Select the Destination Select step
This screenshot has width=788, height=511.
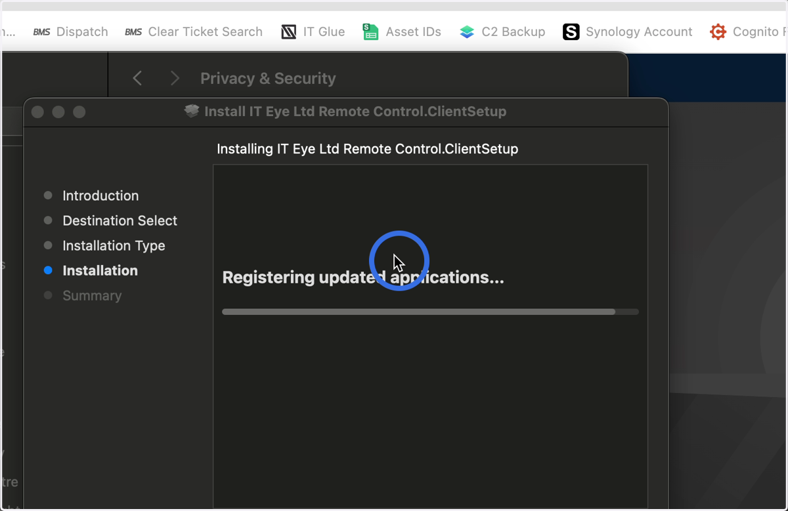[120, 220]
